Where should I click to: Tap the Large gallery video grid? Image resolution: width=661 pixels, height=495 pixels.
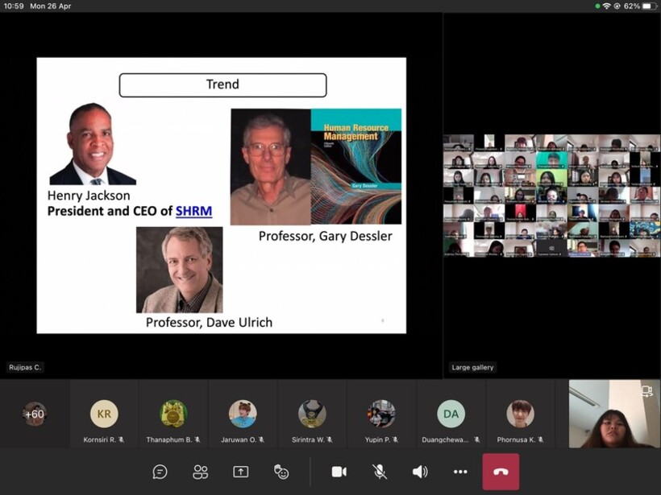click(551, 196)
